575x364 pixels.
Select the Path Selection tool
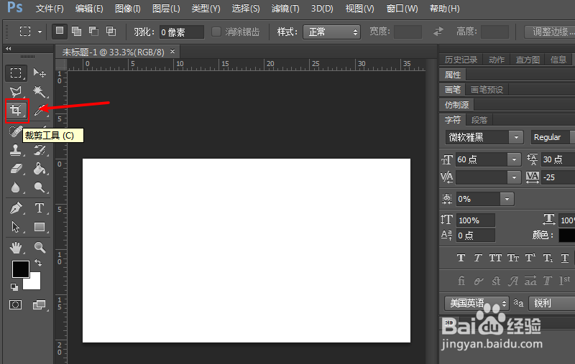click(x=15, y=227)
